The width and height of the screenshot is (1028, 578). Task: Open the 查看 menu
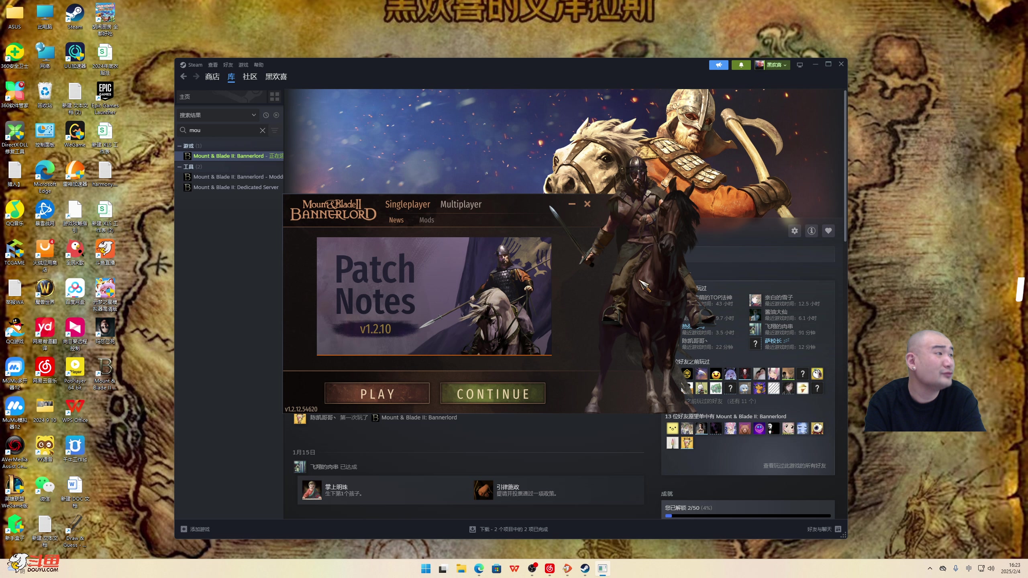click(x=213, y=65)
